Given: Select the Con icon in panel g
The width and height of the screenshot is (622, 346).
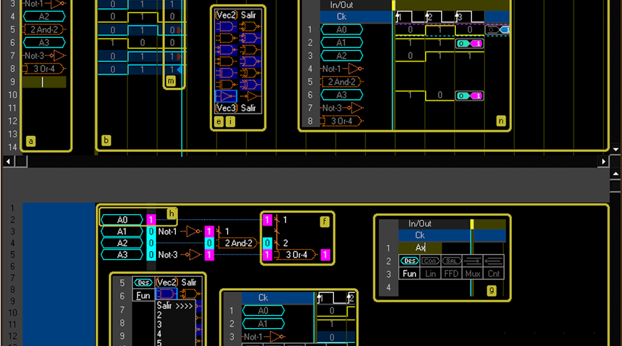Looking at the screenshot, I should 430,261.
